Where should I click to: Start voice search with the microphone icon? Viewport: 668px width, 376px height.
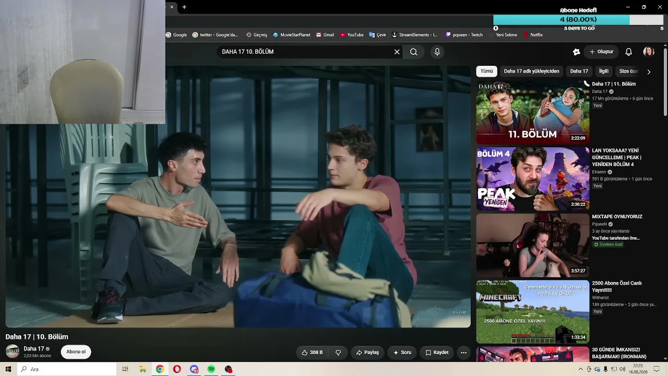(x=437, y=52)
